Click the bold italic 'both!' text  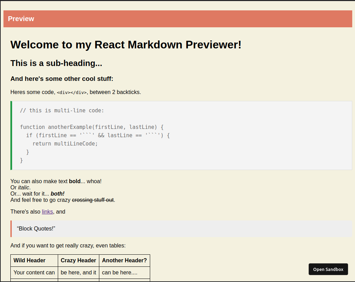(57, 194)
